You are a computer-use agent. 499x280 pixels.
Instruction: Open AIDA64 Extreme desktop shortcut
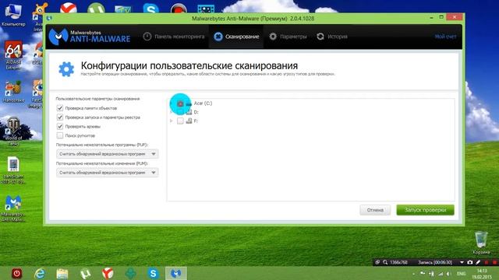pos(13,55)
